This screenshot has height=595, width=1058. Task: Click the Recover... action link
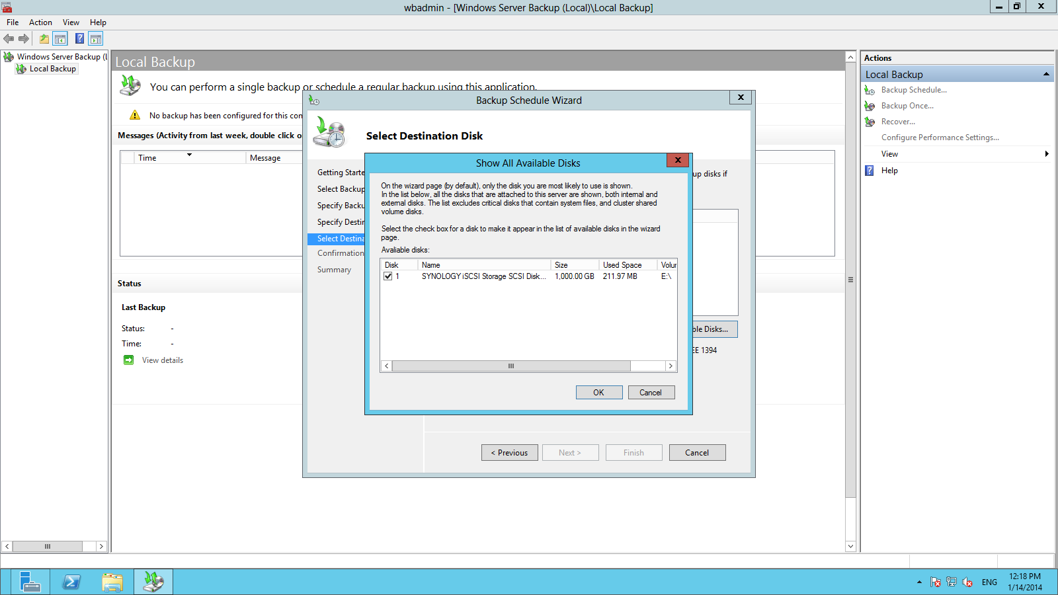tap(898, 122)
